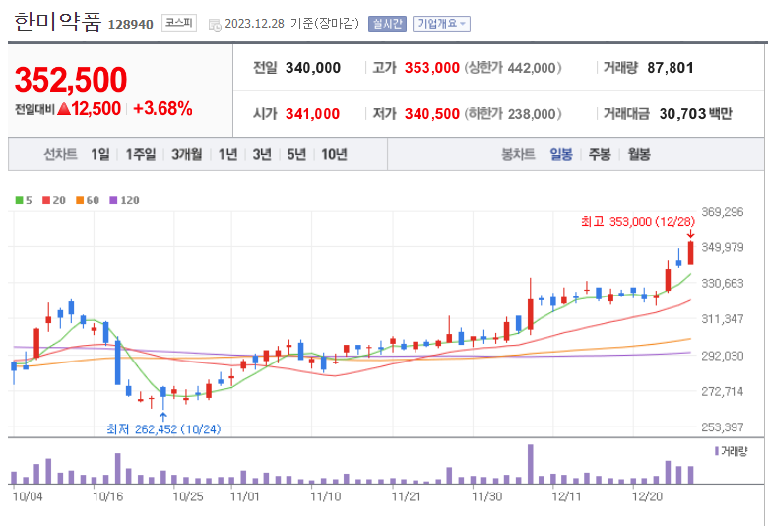Click the stock code 128940
Screen dimensions: 768x526
[130, 24]
